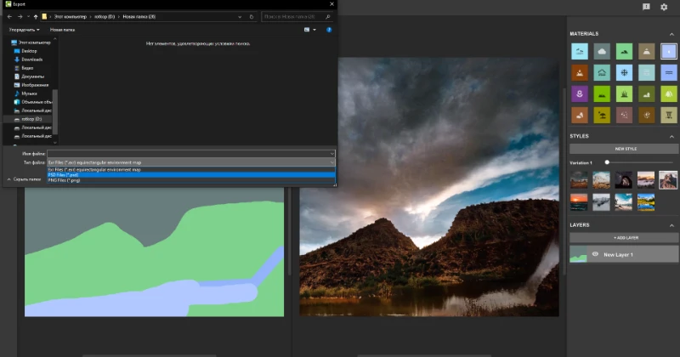Image resolution: width=680 pixels, height=357 pixels.
Task: Change the folder view mode icon
Action: (307, 30)
